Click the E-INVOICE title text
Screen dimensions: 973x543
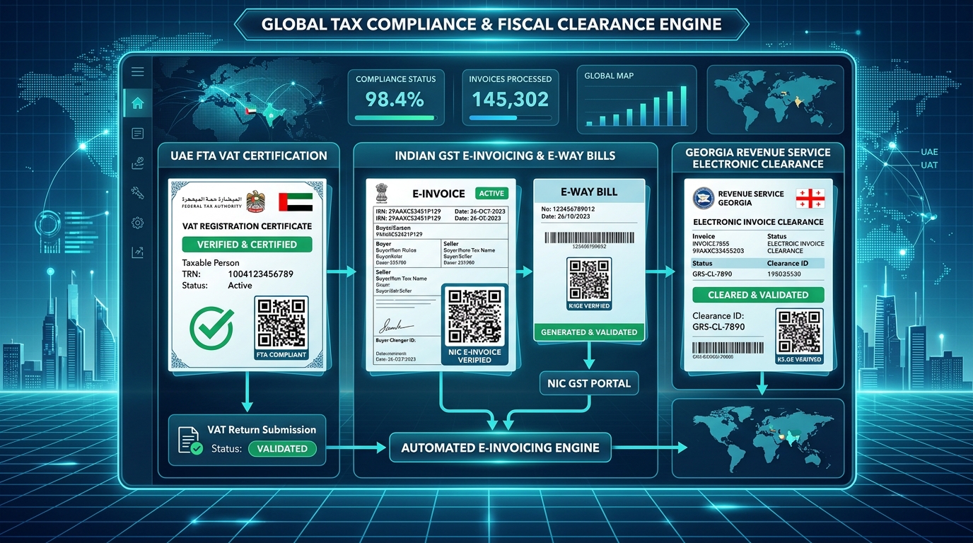tap(438, 193)
